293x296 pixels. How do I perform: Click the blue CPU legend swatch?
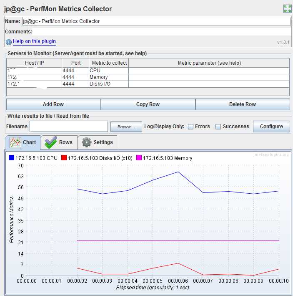tap(12, 158)
